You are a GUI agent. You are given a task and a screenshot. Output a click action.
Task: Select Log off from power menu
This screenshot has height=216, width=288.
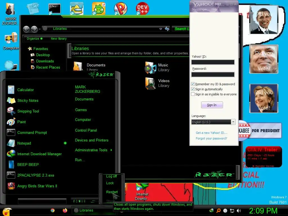(x=111, y=176)
